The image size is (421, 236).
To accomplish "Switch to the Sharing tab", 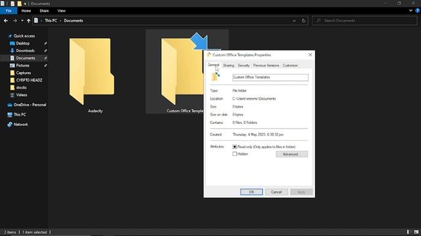I will tap(228, 66).
